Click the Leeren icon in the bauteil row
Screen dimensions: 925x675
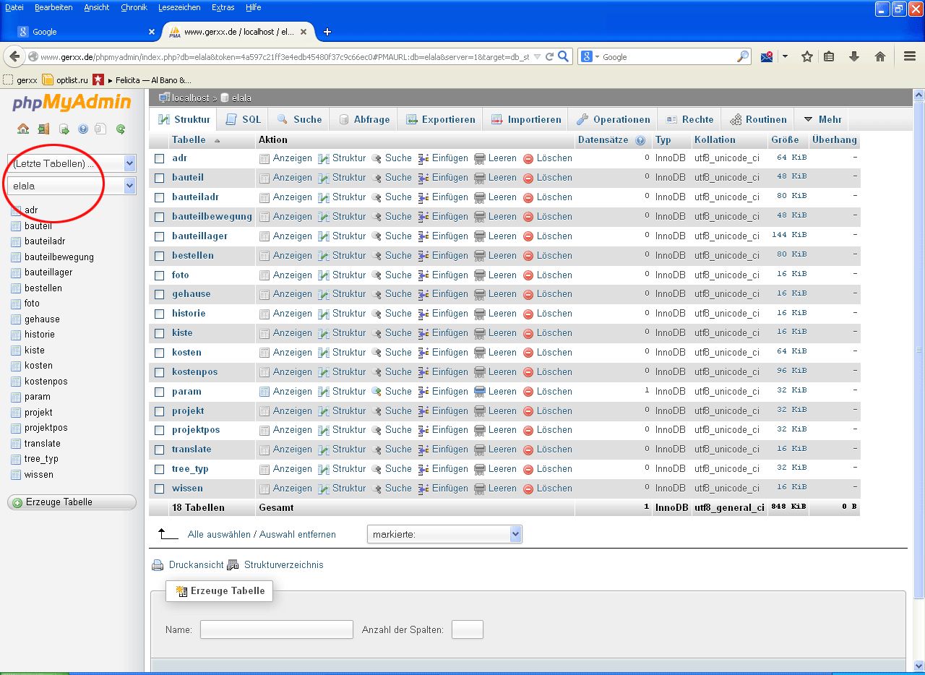tap(480, 178)
